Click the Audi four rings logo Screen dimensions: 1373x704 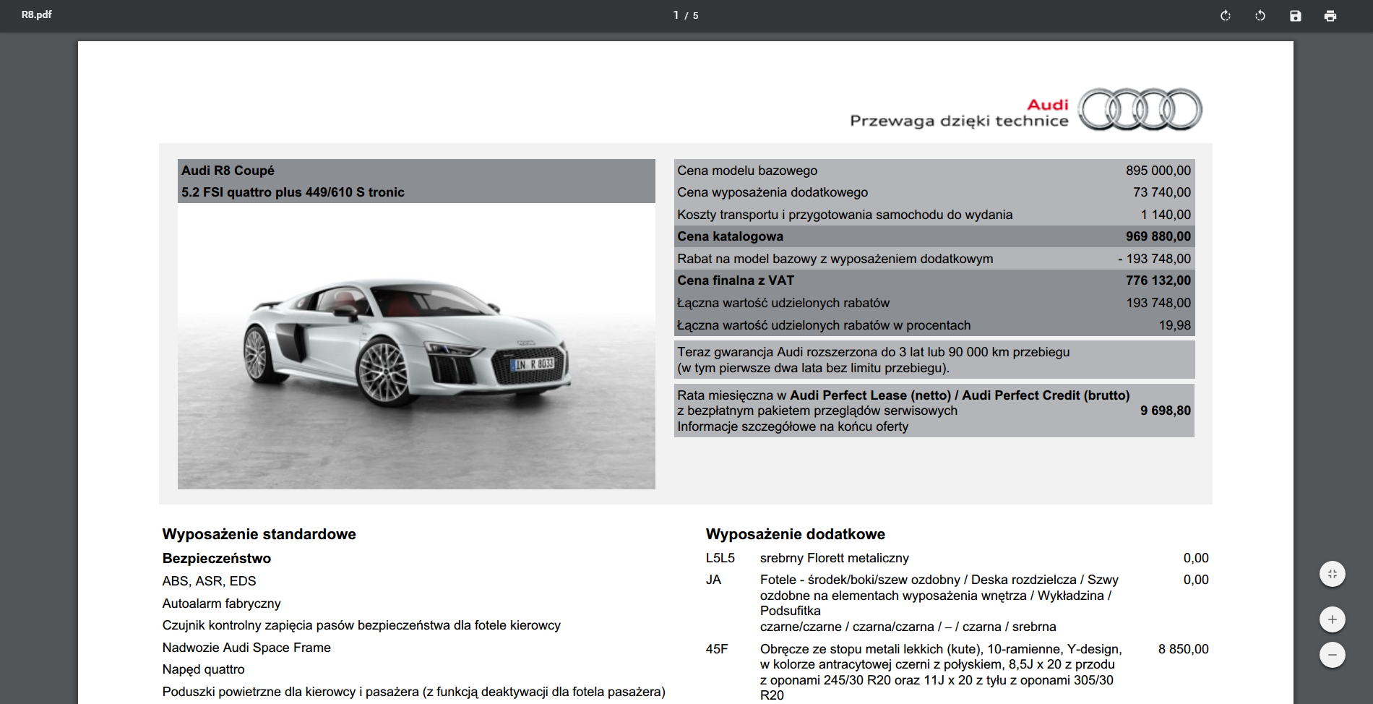(1140, 109)
